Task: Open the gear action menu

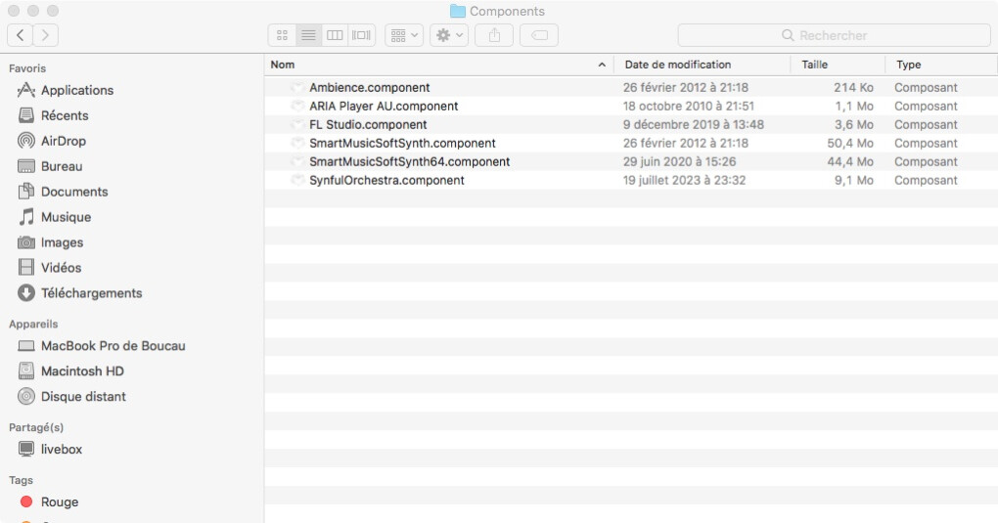Action: point(449,35)
